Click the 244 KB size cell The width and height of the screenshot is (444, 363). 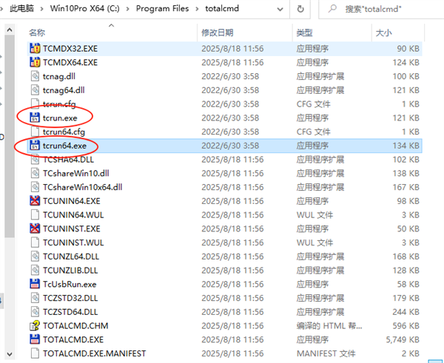406,312
